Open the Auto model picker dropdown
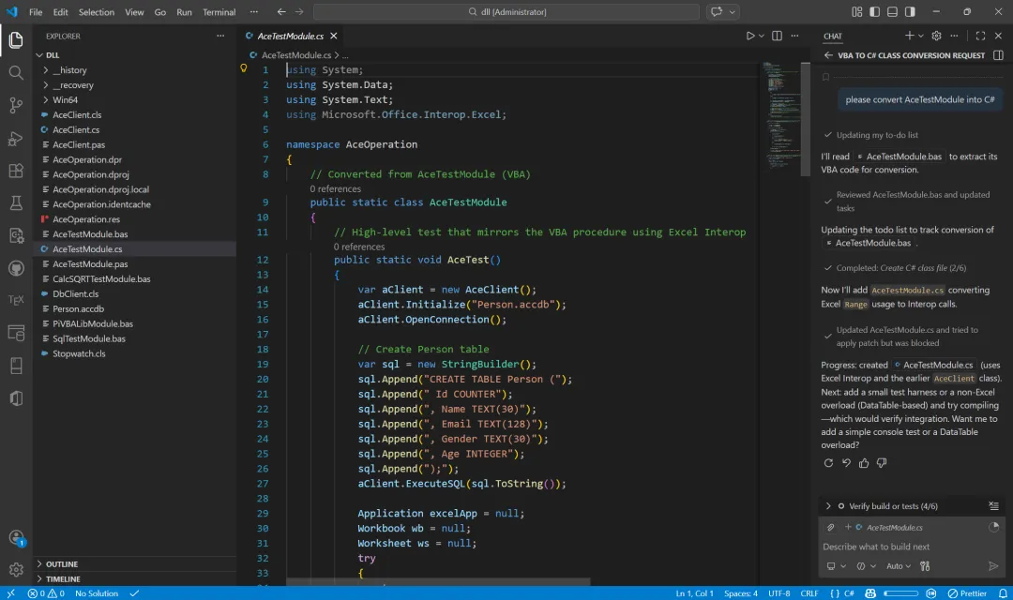 coord(898,566)
